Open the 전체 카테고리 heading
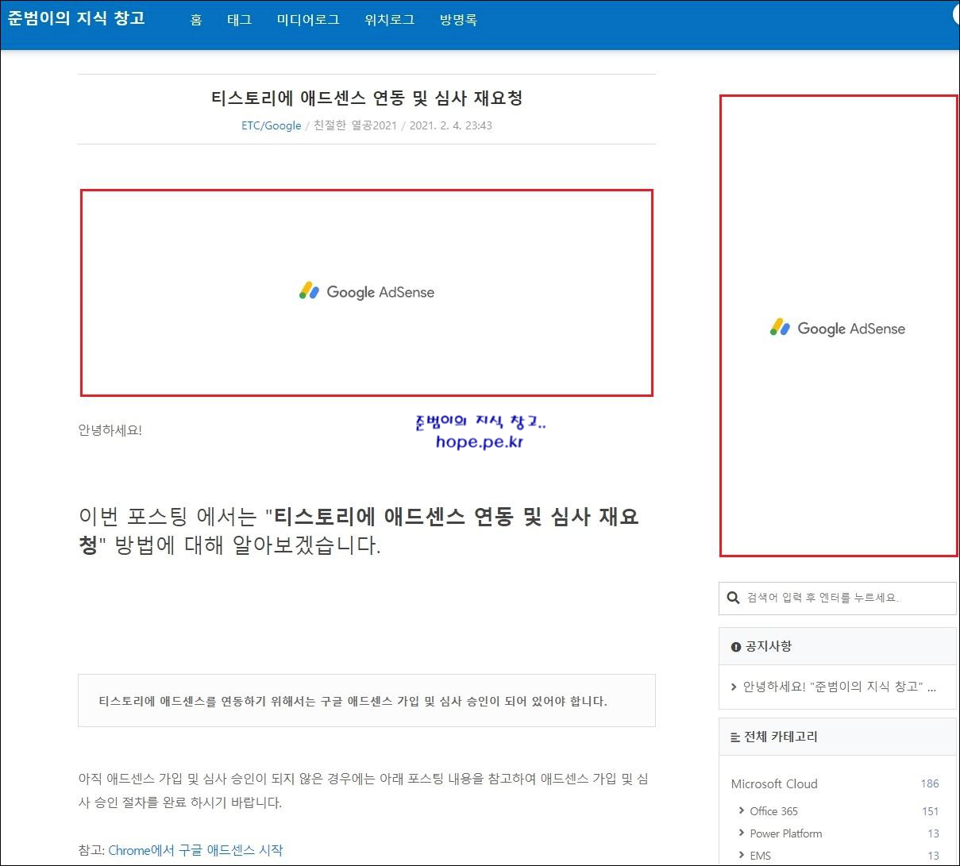This screenshot has height=866, width=960. coord(781,737)
